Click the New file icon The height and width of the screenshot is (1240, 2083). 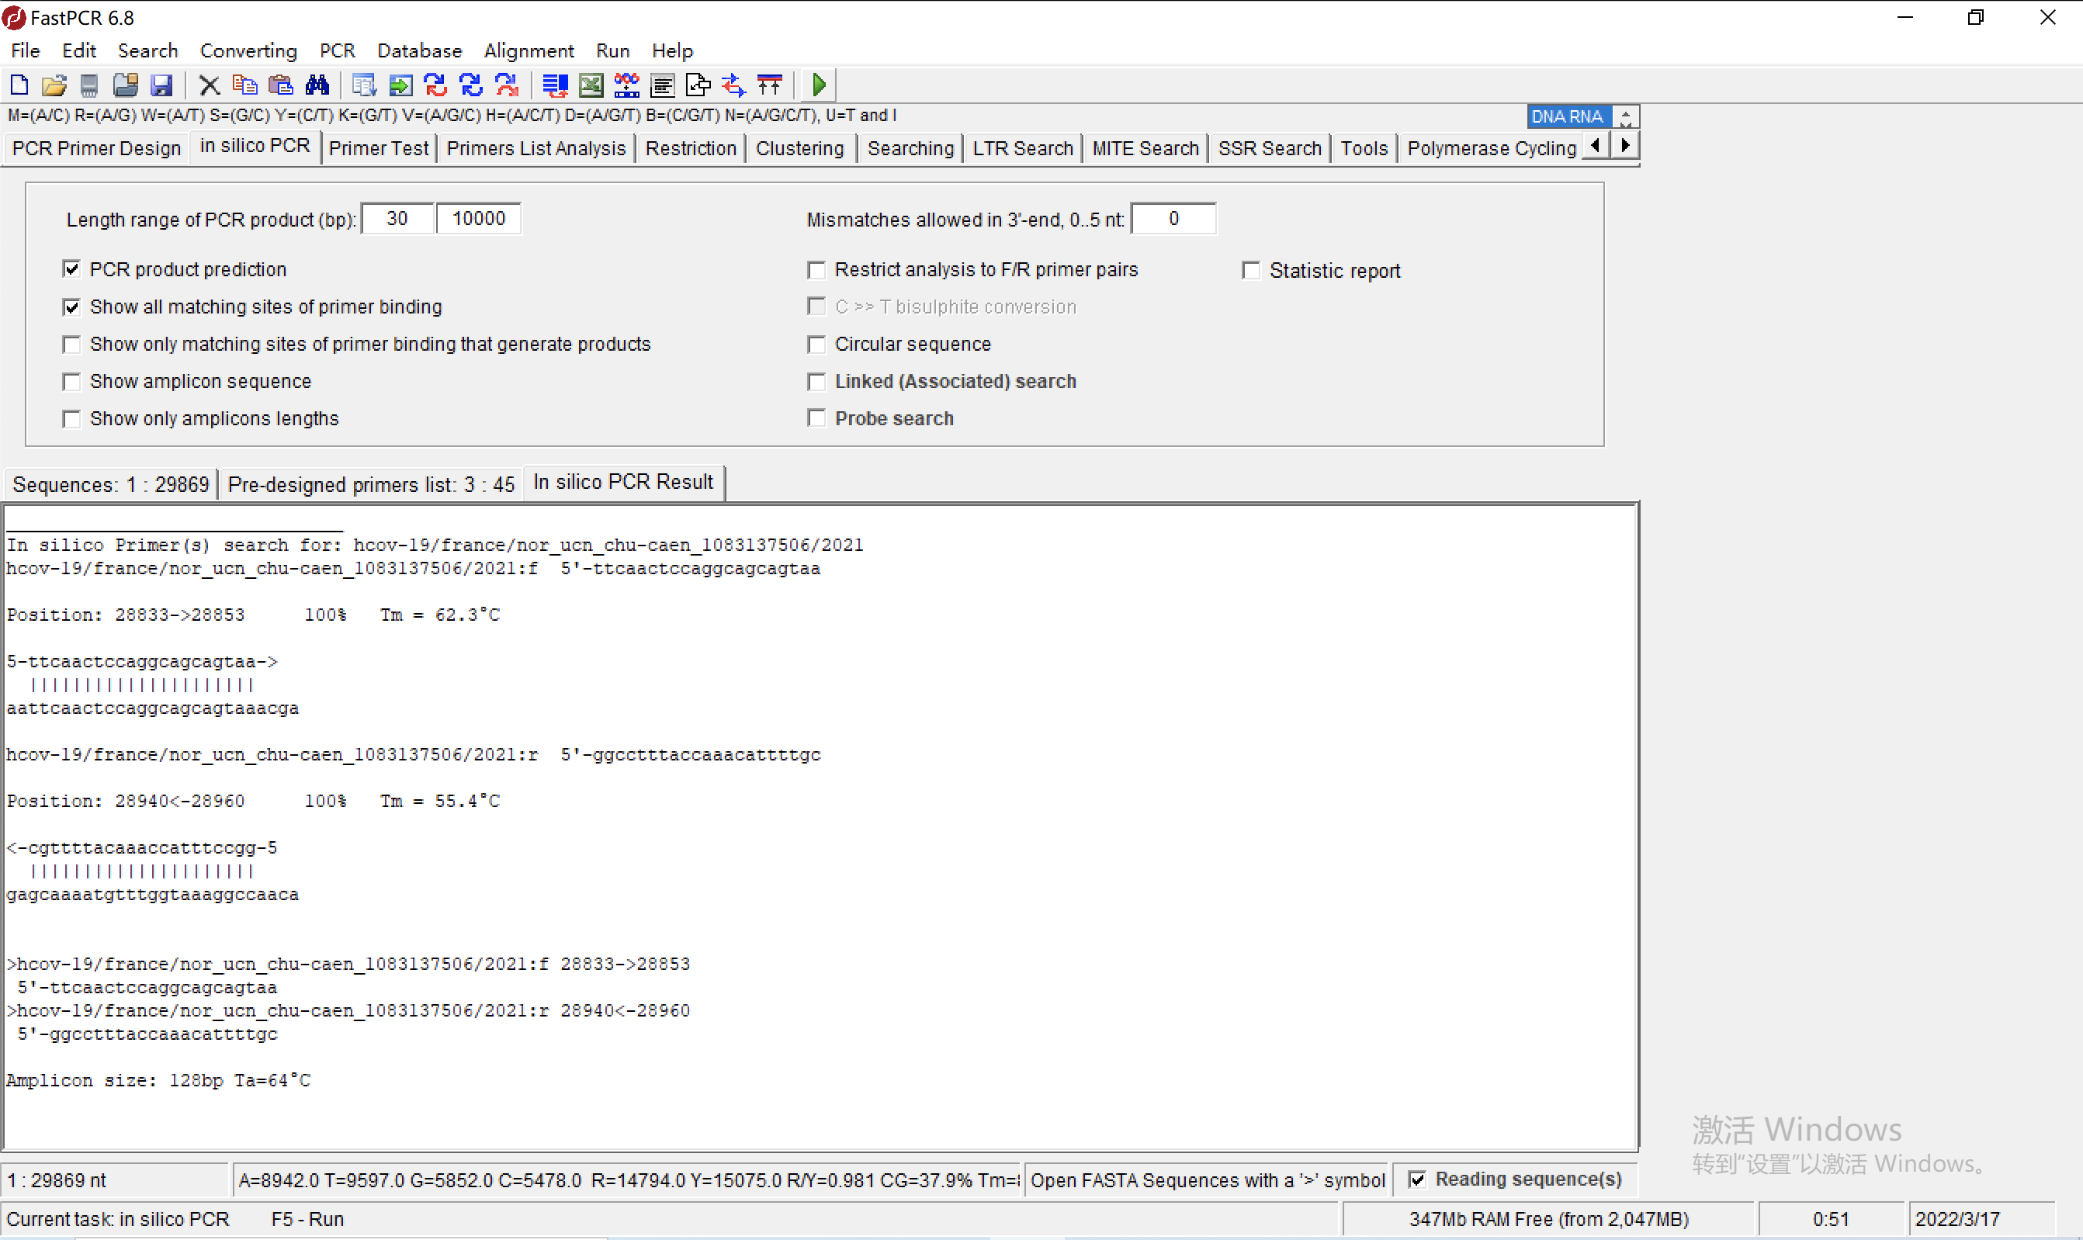(19, 85)
